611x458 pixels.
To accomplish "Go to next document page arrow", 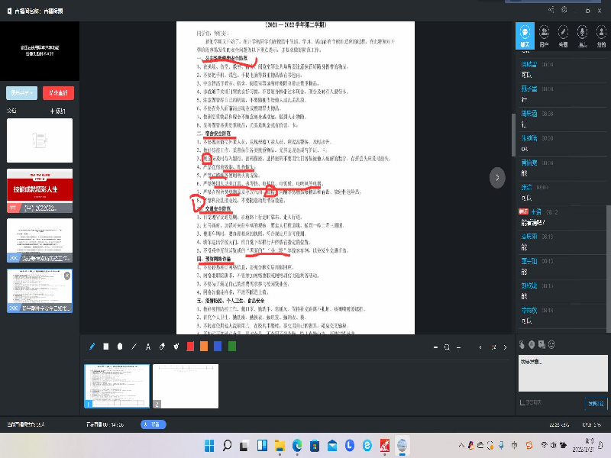I will click(x=496, y=177).
